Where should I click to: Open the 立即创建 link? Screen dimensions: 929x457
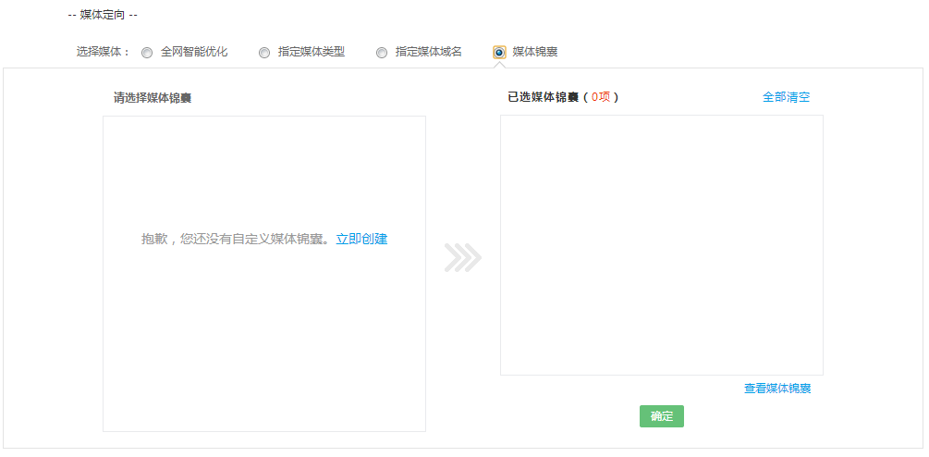click(361, 239)
